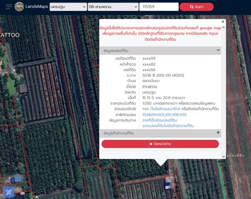This screenshot has width=251, height=199.
Task: Click the LandsMaps department logo
Action: [x=19, y=6]
